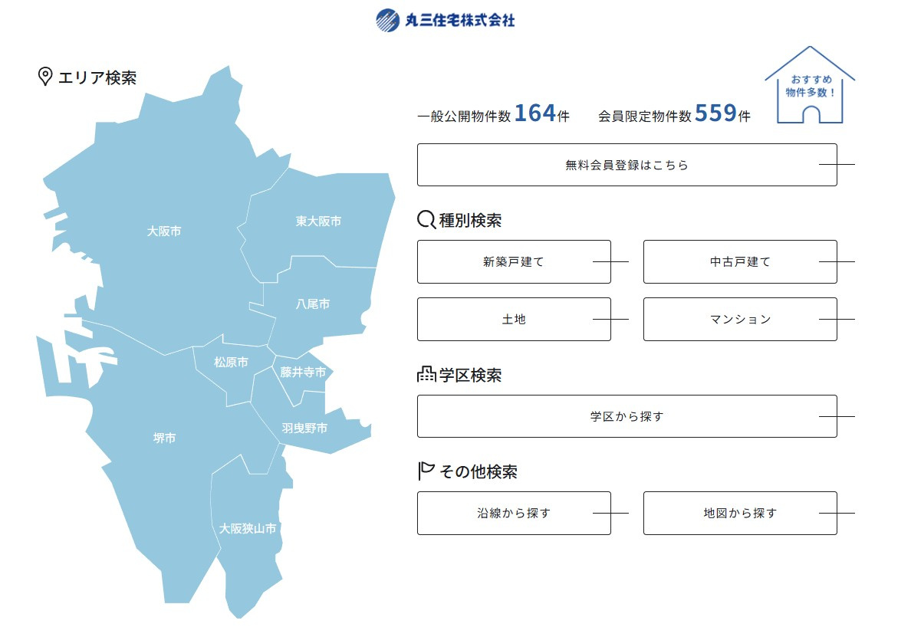The height and width of the screenshot is (627, 911).
Task: Click the 土地 search button
Action: [x=513, y=319]
